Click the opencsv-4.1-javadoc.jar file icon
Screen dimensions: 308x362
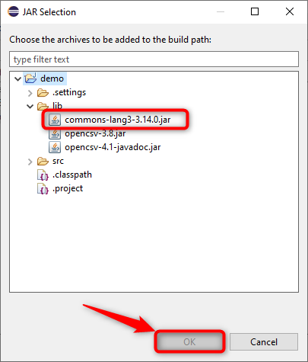(55, 147)
